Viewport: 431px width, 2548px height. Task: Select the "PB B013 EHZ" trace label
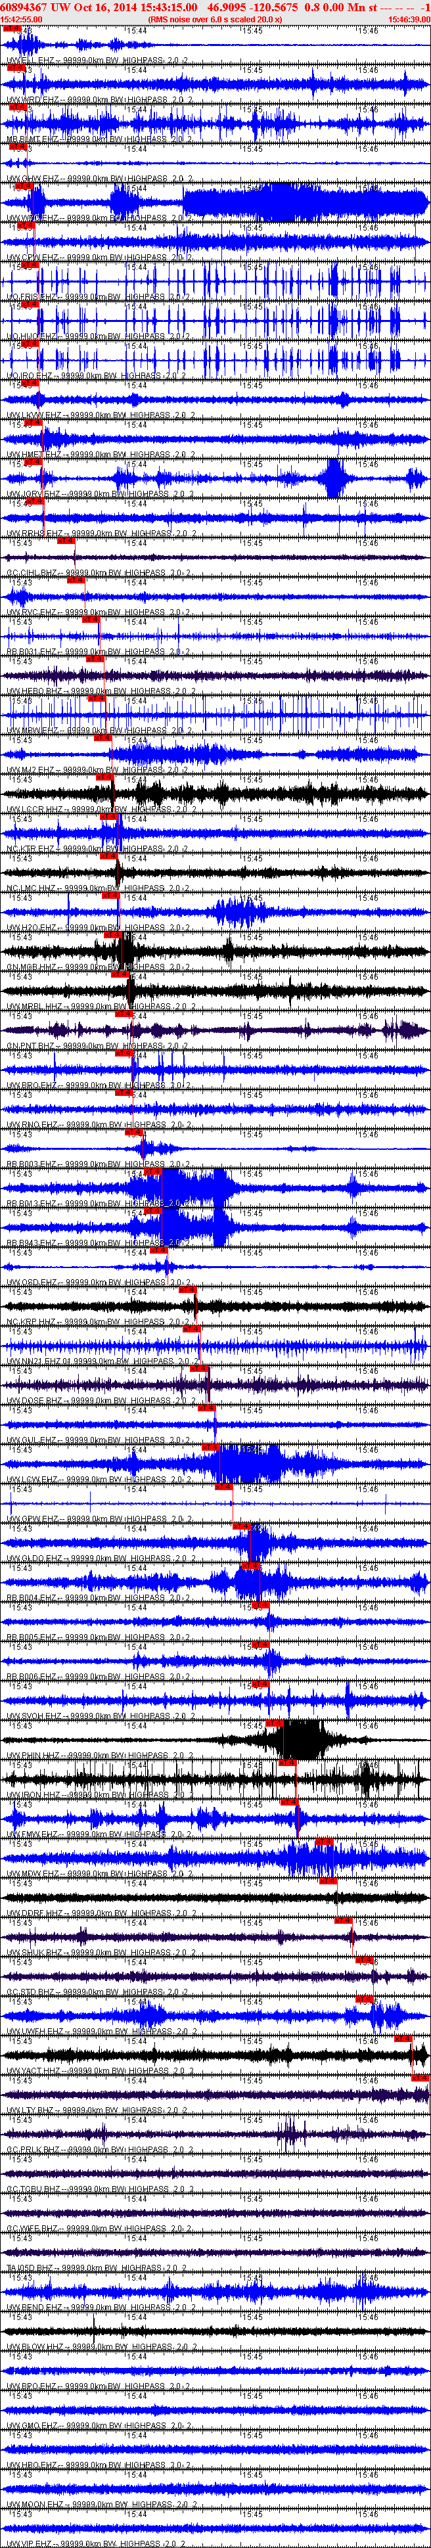point(100,1205)
